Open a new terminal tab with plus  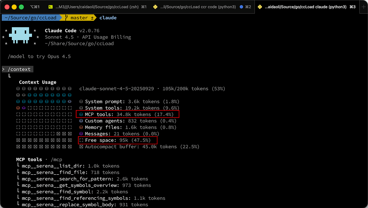click(364, 7)
